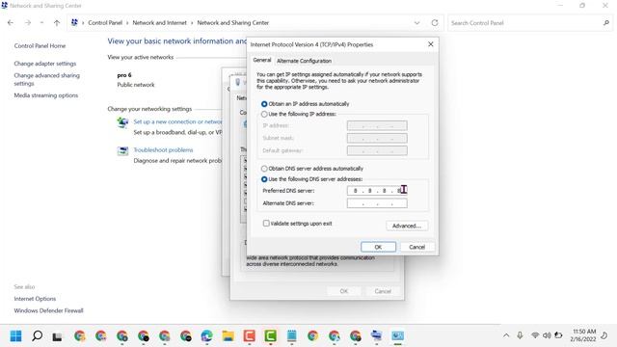Click the Control Panel icon in address bar
This screenshot has width=617, height=347.
tap(74, 22)
